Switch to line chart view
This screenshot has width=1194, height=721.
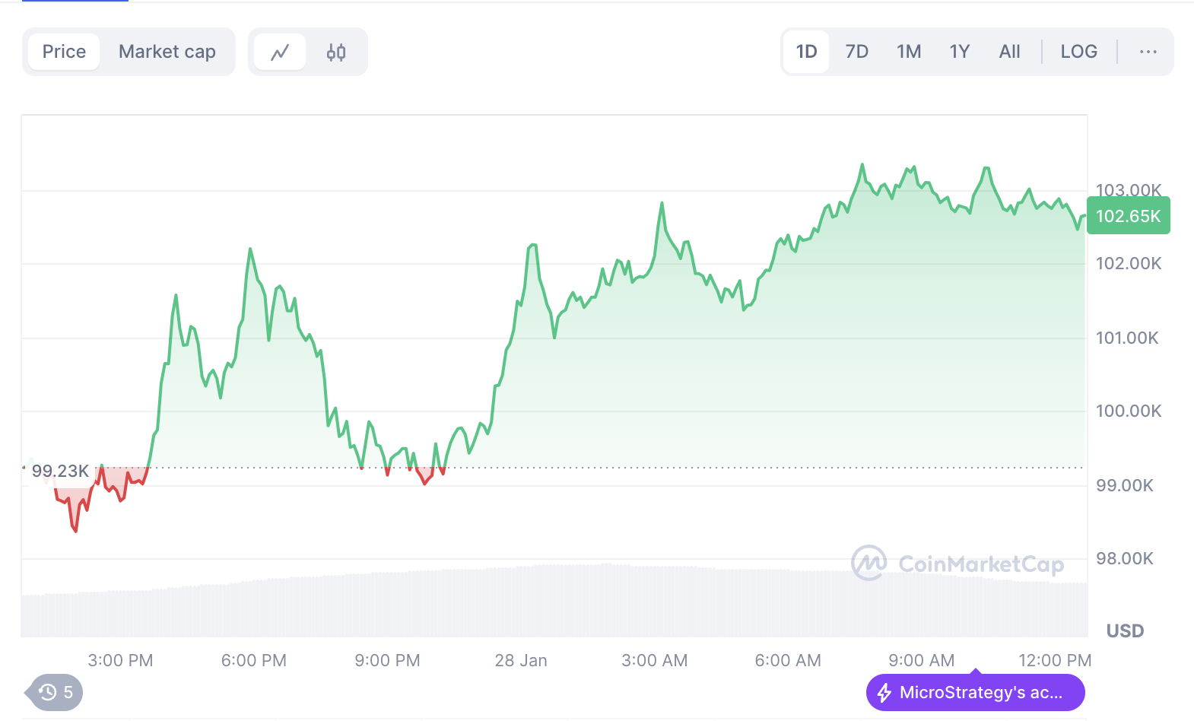[x=280, y=52]
